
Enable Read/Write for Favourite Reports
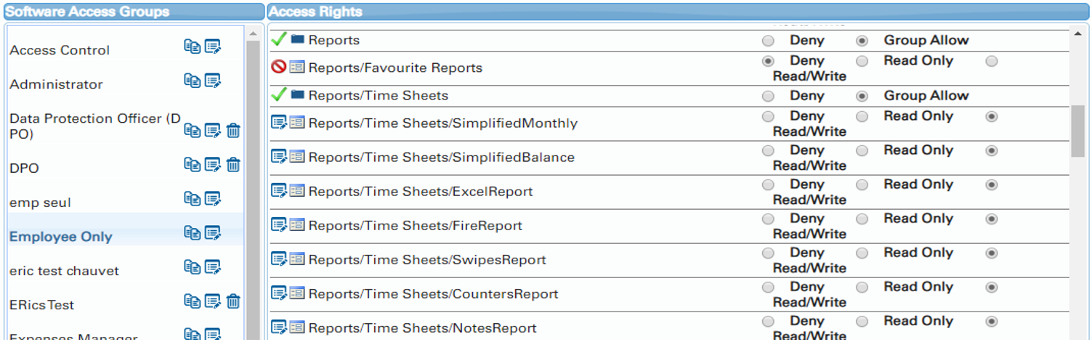click(992, 62)
